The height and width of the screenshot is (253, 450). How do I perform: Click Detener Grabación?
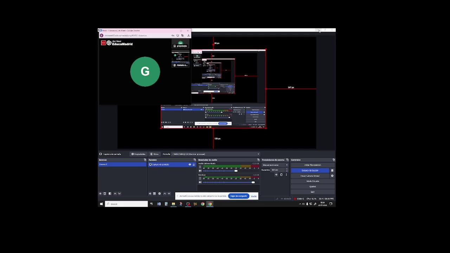(310, 170)
